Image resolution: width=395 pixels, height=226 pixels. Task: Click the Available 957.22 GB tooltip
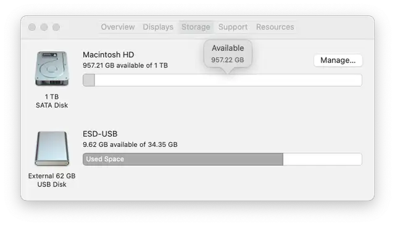pyautogui.click(x=228, y=54)
